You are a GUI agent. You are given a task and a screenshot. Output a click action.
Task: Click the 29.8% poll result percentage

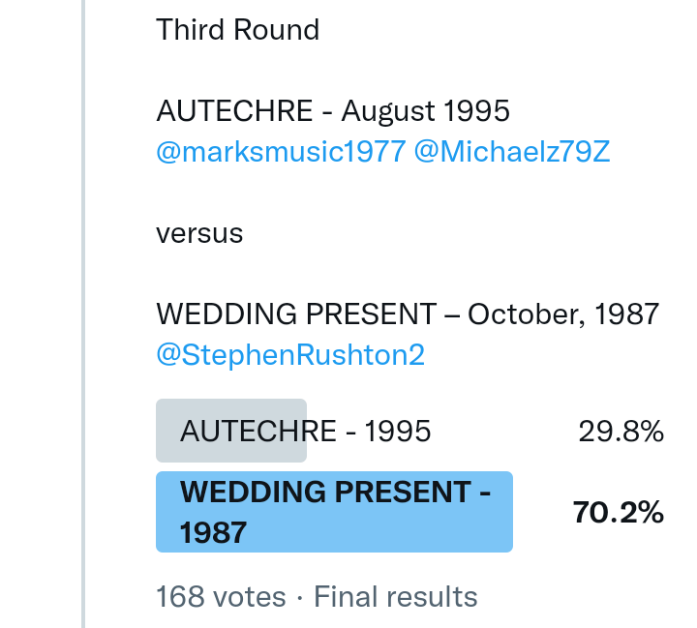(621, 432)
